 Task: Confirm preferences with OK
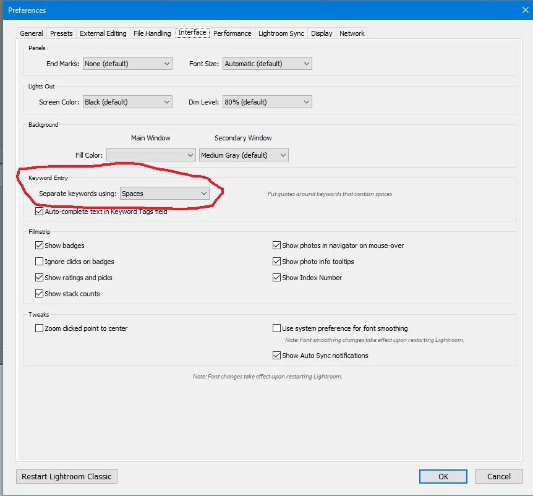click(443, 477)
